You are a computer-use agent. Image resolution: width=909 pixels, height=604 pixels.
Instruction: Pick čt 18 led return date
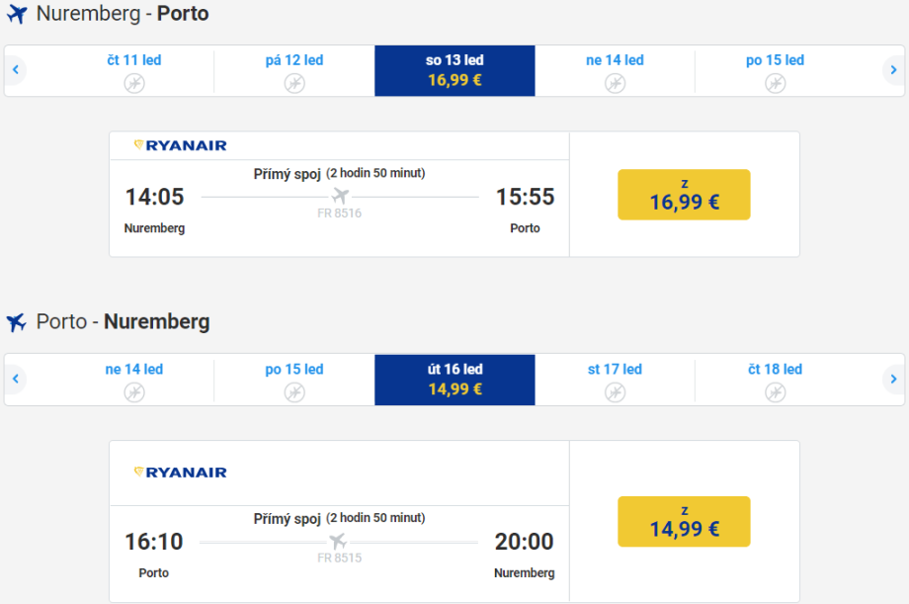(775, 380)
